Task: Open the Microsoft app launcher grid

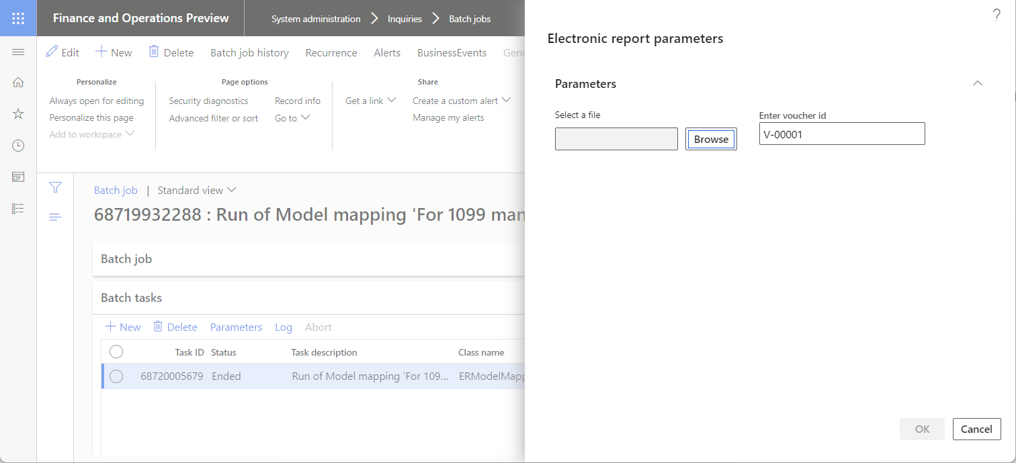Action: pyautogui.click(x=18, y=18)
